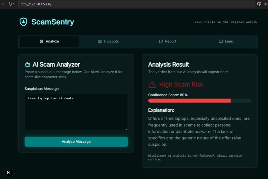Viewport: 268px width, 179px height.
Task: Click the 'Your shield in the digital world.' tagline
Action: pyautogui.click(x=226, y=22)
